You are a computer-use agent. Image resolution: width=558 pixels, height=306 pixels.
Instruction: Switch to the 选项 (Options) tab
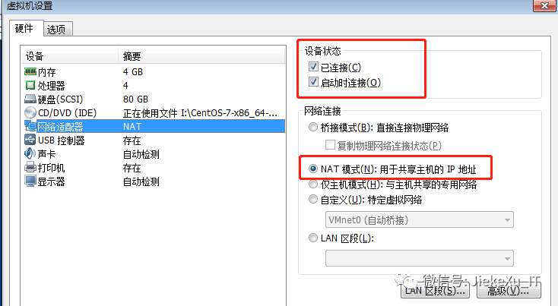[x=58, y=29]
